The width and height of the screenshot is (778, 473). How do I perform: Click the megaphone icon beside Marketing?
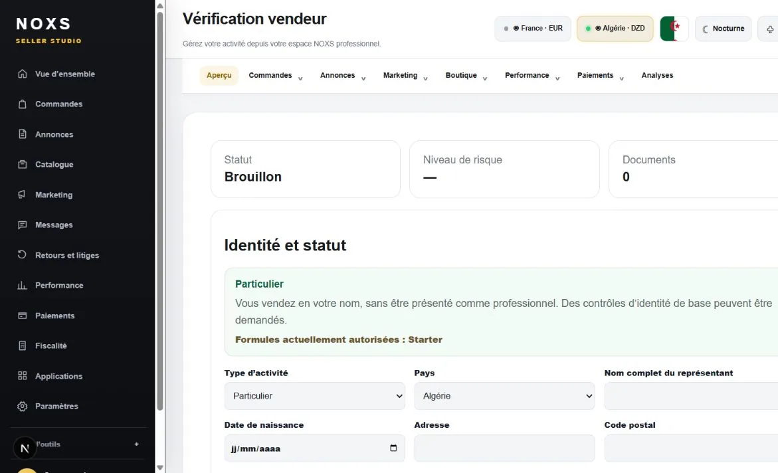23,195
